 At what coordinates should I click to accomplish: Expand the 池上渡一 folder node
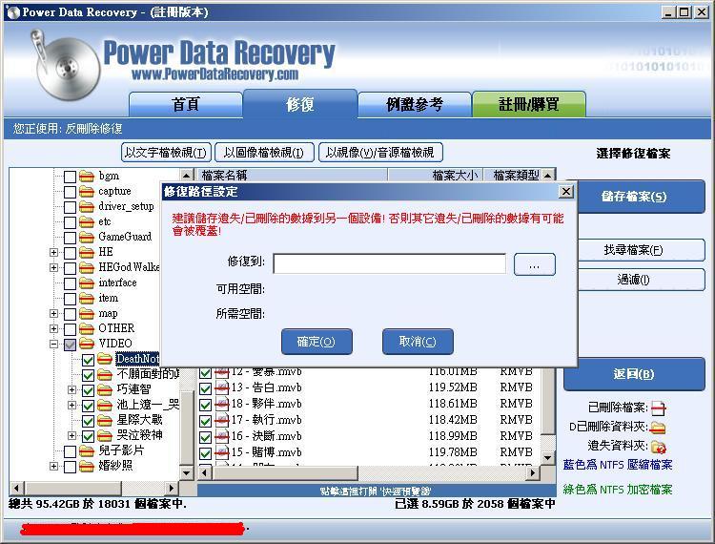(72, 405)
